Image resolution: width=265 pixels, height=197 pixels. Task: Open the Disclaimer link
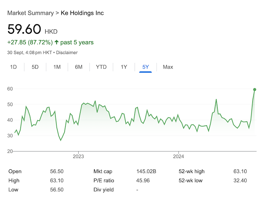pos(67,52)
